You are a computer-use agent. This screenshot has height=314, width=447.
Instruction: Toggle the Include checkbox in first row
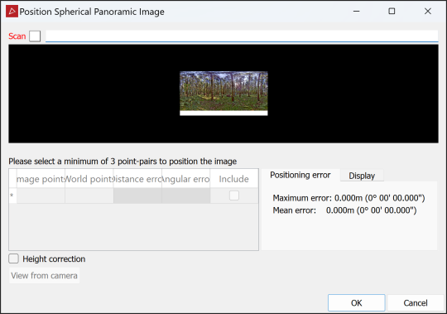(x=234, y=196)
